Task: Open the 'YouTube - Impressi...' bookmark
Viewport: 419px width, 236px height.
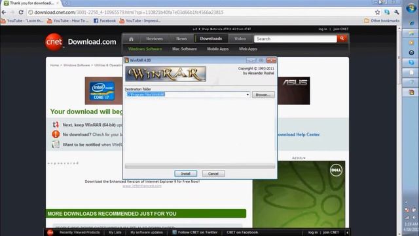Action: (140, 20)
